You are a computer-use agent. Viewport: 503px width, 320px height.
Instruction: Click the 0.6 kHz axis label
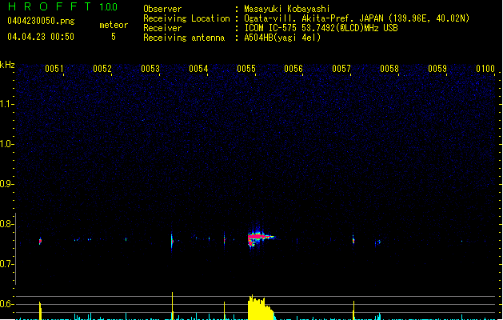(6, 304)
